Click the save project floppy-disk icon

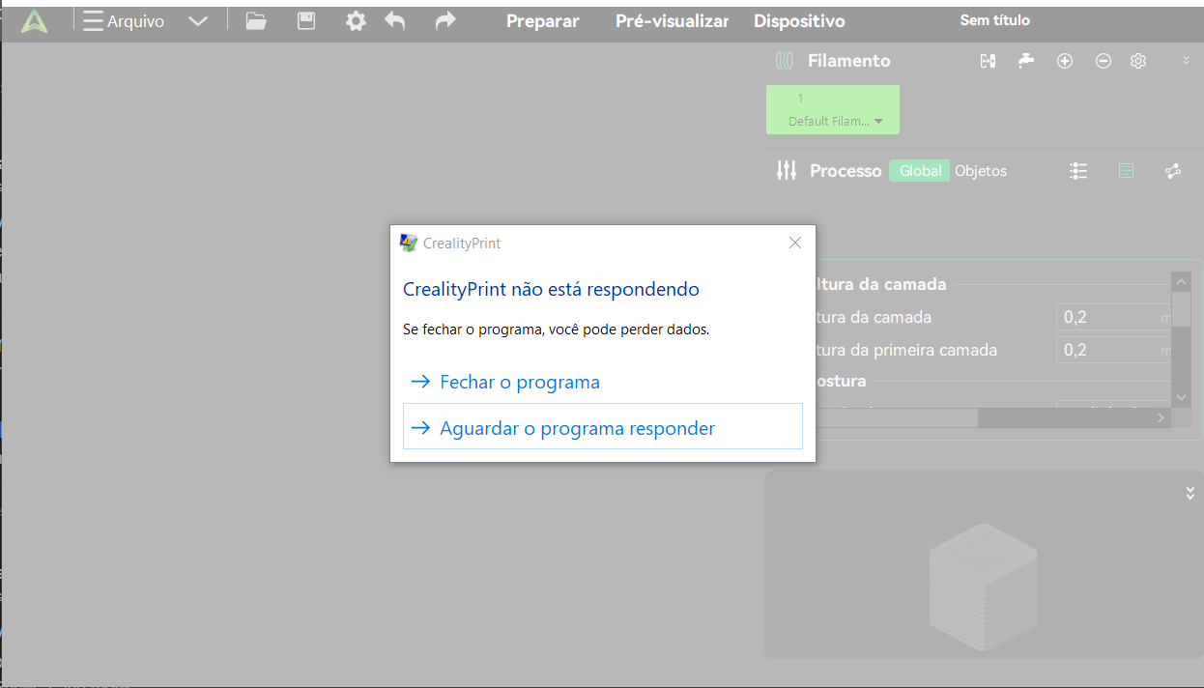point(306,21)
